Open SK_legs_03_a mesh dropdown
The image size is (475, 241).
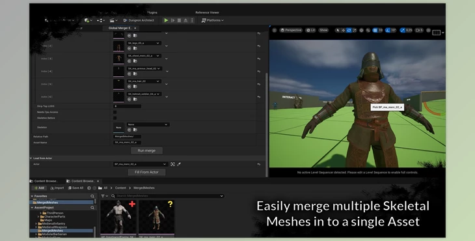[x=144, y=43]
